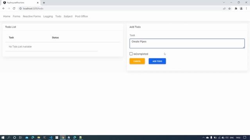The width and height of the screenshot is (250, 140).
Task: Open the Chrome three-dot menu
Action: (x=246, y=9)
